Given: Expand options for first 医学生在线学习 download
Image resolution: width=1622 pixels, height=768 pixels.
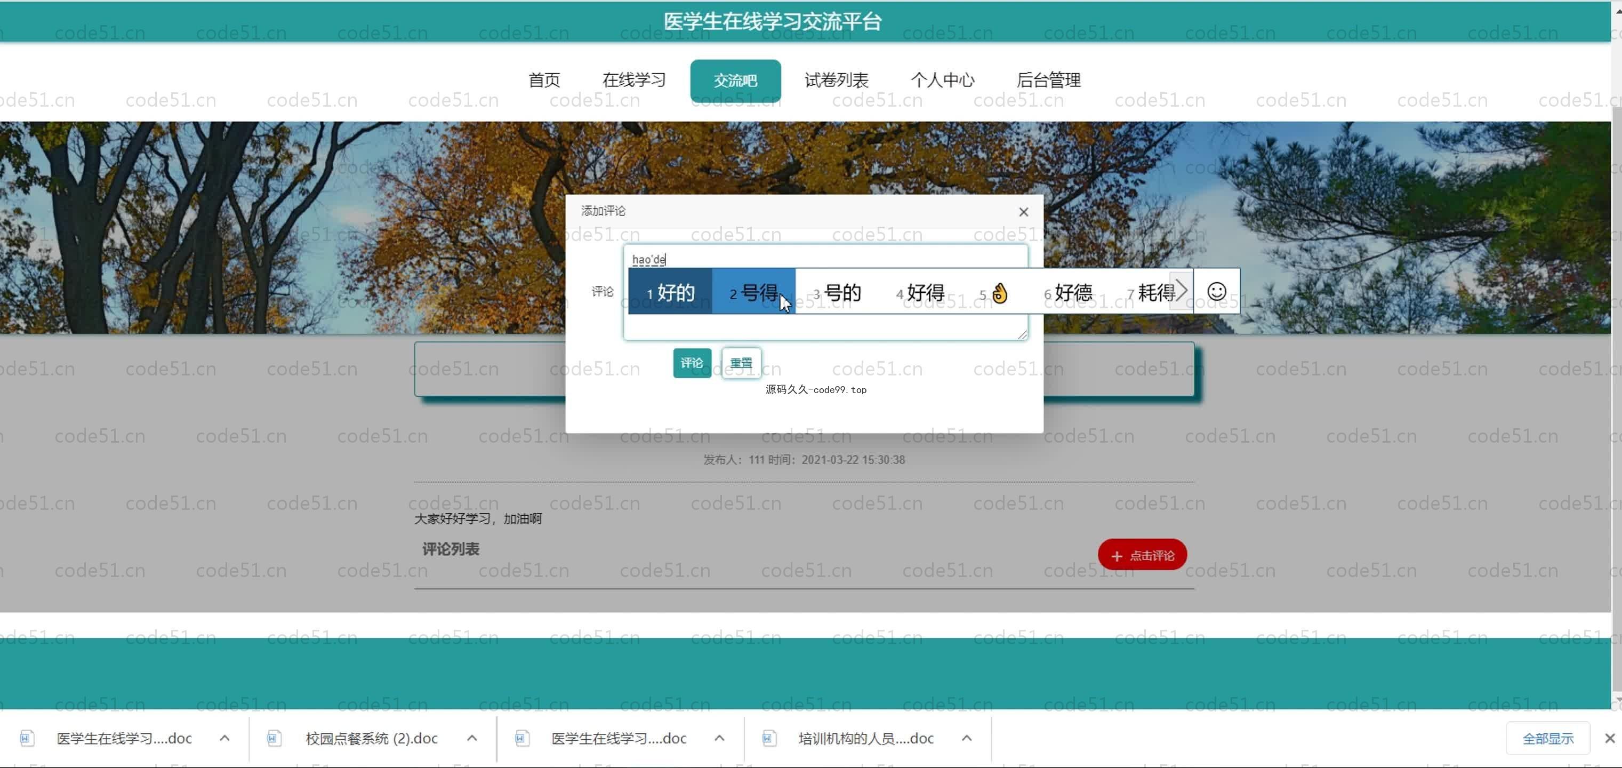Looking at the screenshot, I should [224, 738].
